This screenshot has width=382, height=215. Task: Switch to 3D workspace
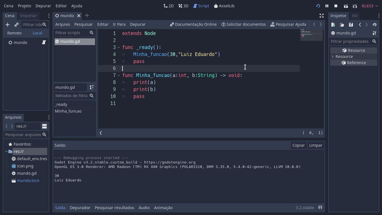click(x=183, y=6)
